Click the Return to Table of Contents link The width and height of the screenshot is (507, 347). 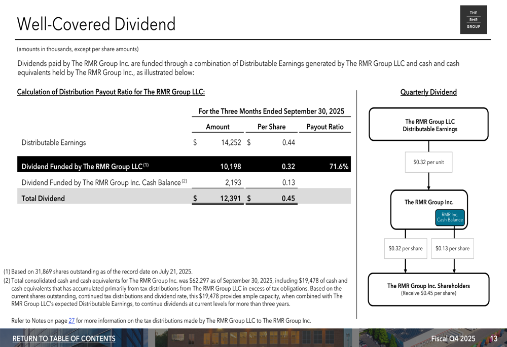click(64, 338)
